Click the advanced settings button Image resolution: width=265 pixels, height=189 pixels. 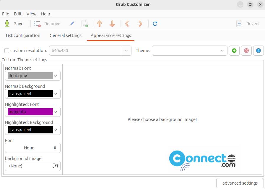[x=240, y=183]
